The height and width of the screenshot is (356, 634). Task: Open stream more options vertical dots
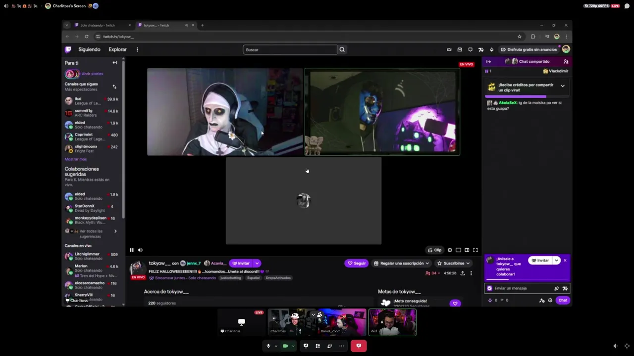(x=471, y=273)
